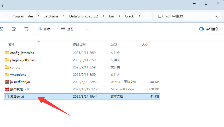Select the 激活码.txt text file icon
Image resolution: width=224 pixels, height=127 pixels.
tap(7, 96)
